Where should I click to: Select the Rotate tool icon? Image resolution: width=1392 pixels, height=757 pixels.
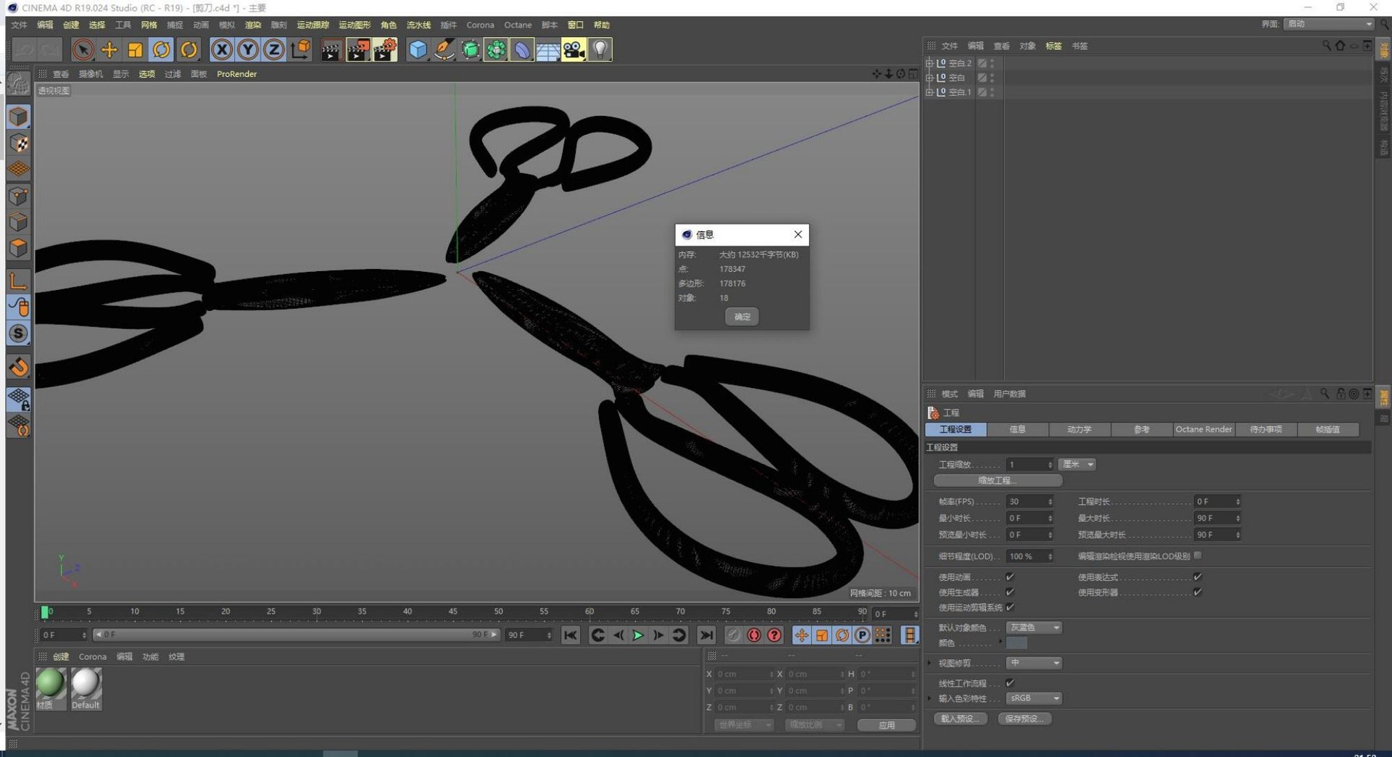(x=161, y=49)
